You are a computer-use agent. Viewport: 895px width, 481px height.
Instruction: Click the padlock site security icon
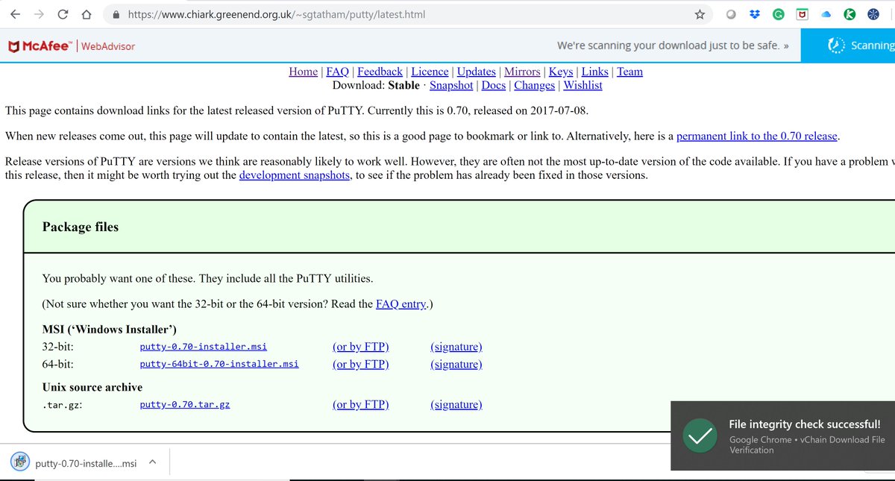click(115, 14)
